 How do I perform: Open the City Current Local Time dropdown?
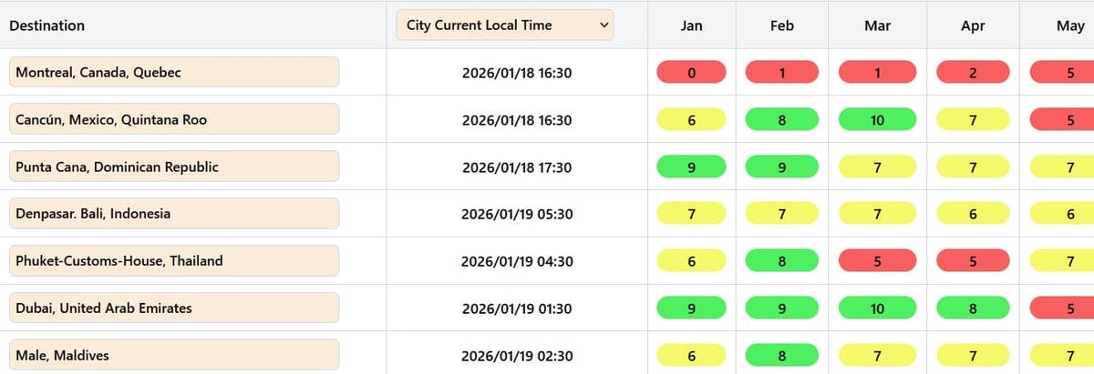point(505,25)
